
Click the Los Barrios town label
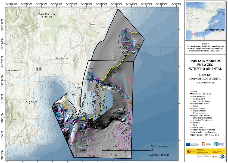click(13, 71)
